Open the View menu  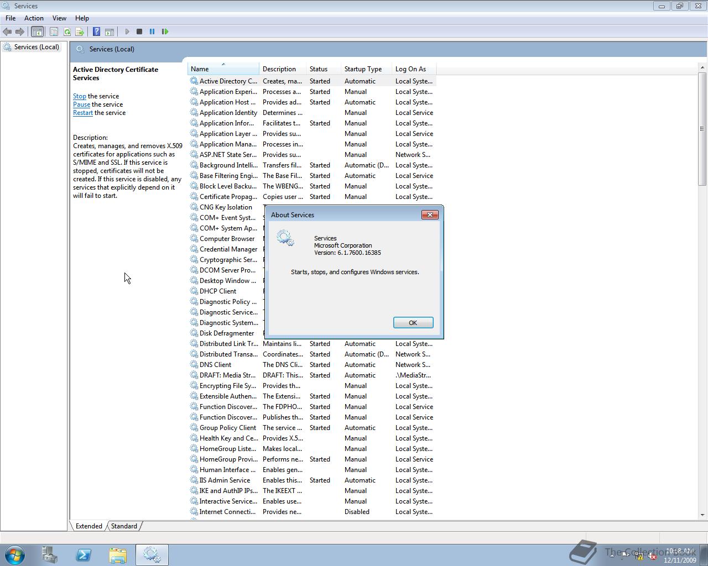pyautogui.click(x=59, y=18)
